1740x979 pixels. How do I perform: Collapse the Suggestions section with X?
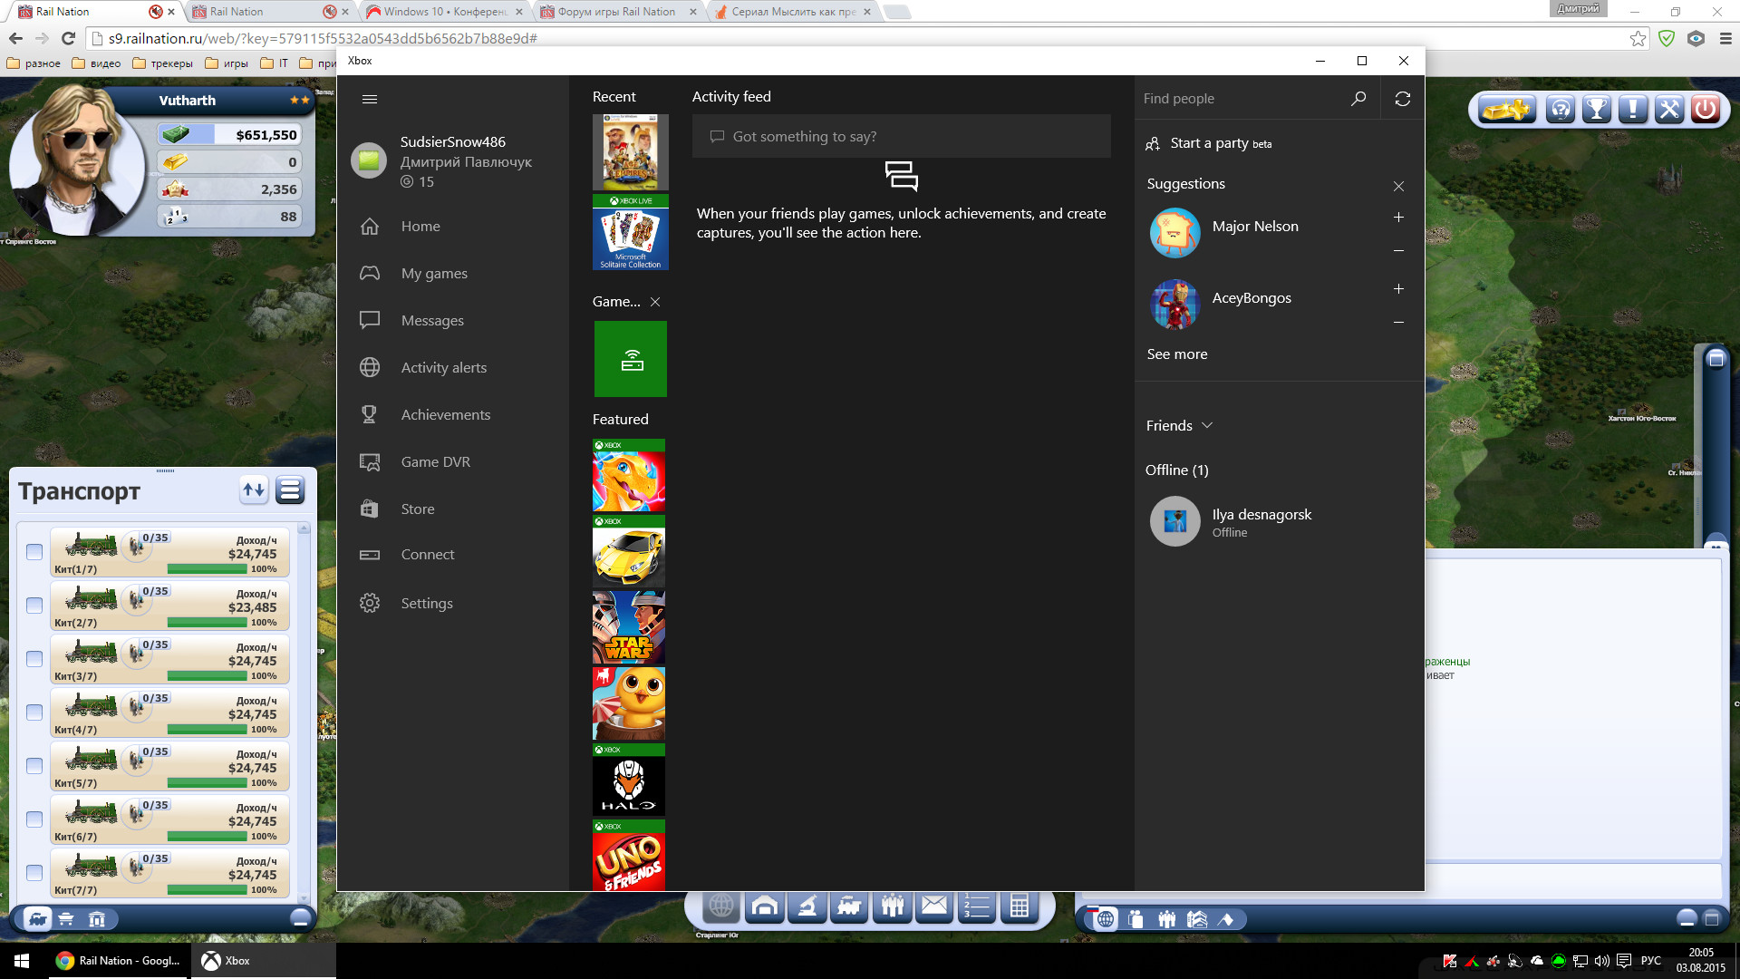(x=1398, y=186)
